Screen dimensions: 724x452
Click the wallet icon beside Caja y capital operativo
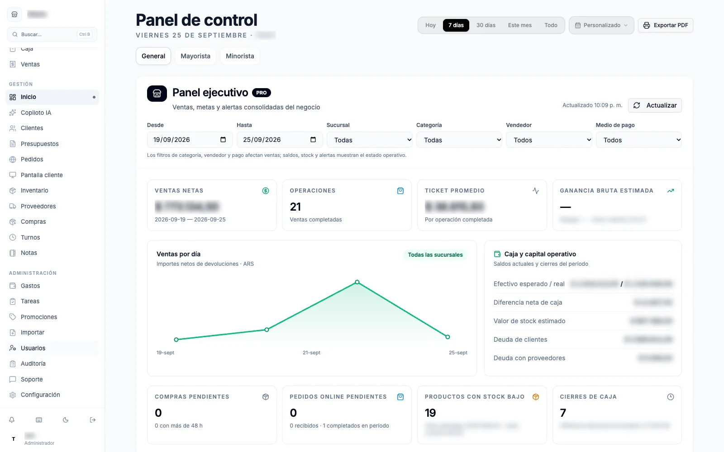pyautogui.click(x=497, y=254)
